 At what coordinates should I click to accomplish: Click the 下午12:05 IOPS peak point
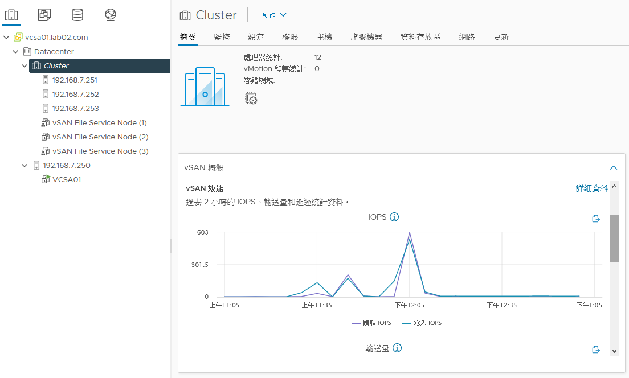[410, 232]
